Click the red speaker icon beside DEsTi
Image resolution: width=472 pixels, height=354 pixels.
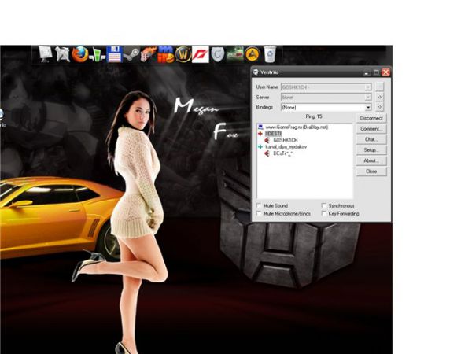267,153
